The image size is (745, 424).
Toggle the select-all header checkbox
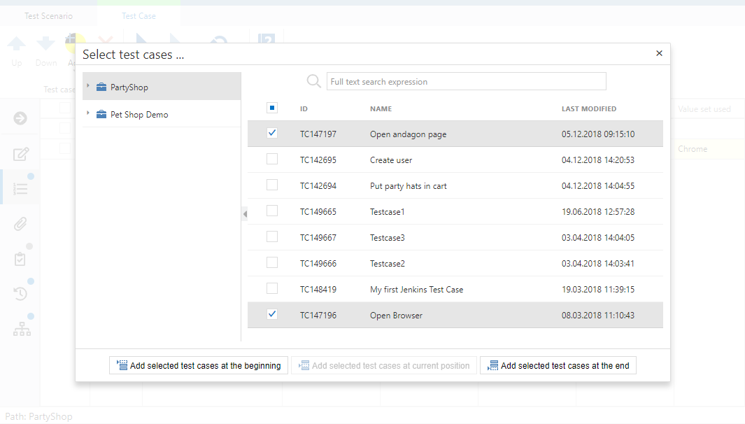pyautogui.click(x=272, y=108)
